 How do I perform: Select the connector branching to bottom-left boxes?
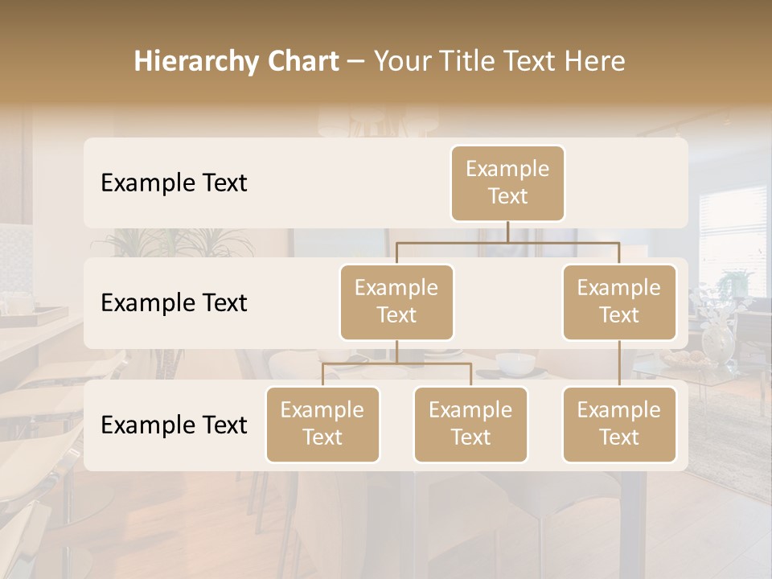(x=396, y=363)
